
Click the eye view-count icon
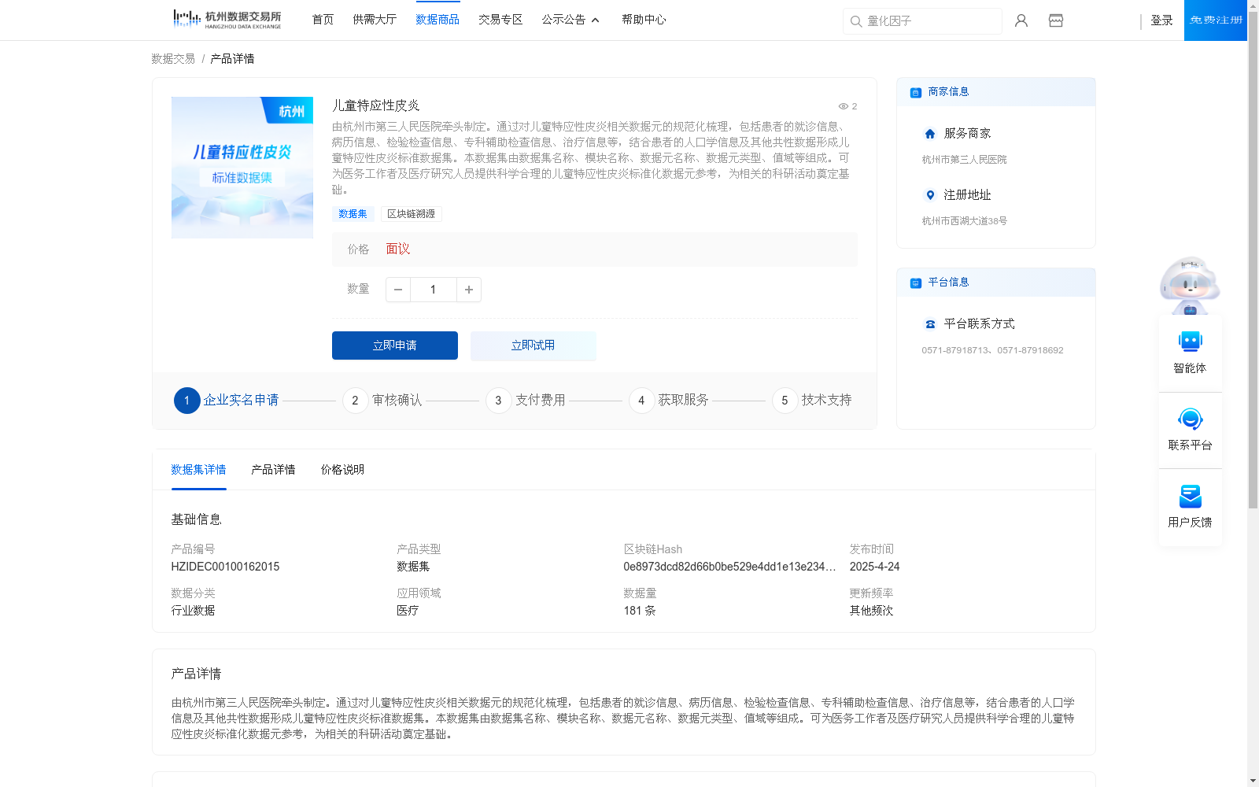843,106
